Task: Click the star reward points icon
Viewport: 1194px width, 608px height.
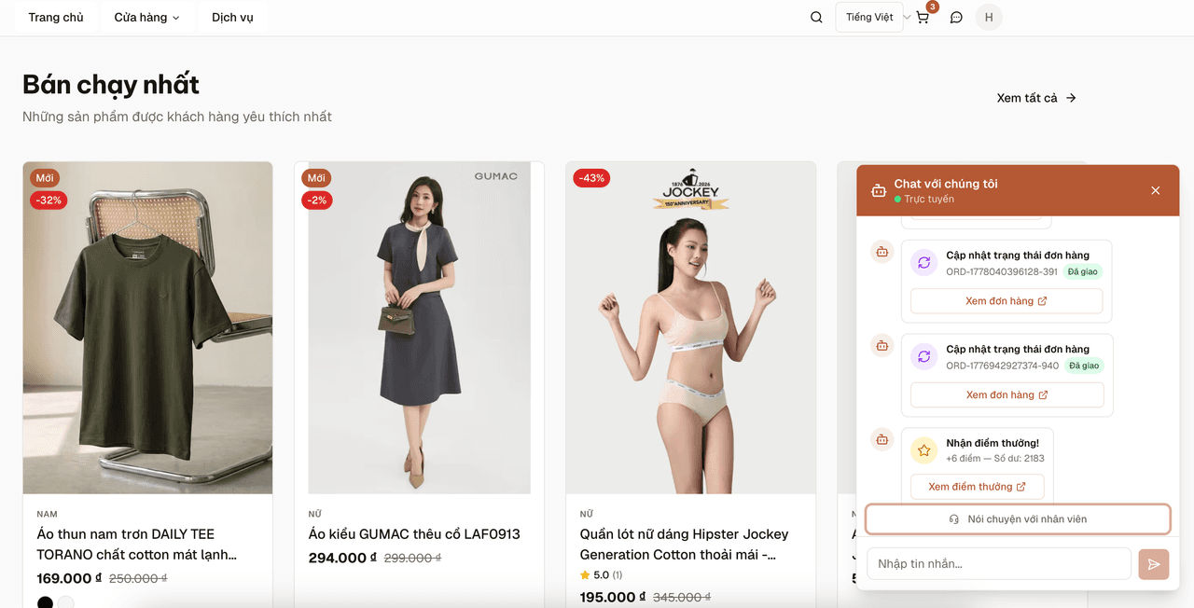Action: pos(923,450)
